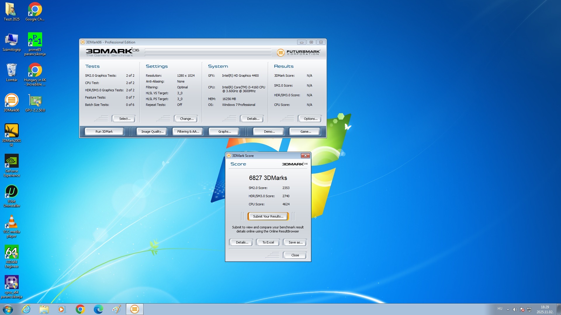This screenshot has width=561, height=315.
Task: Open the Filtering & AA... options
Action: coord(188,132)
